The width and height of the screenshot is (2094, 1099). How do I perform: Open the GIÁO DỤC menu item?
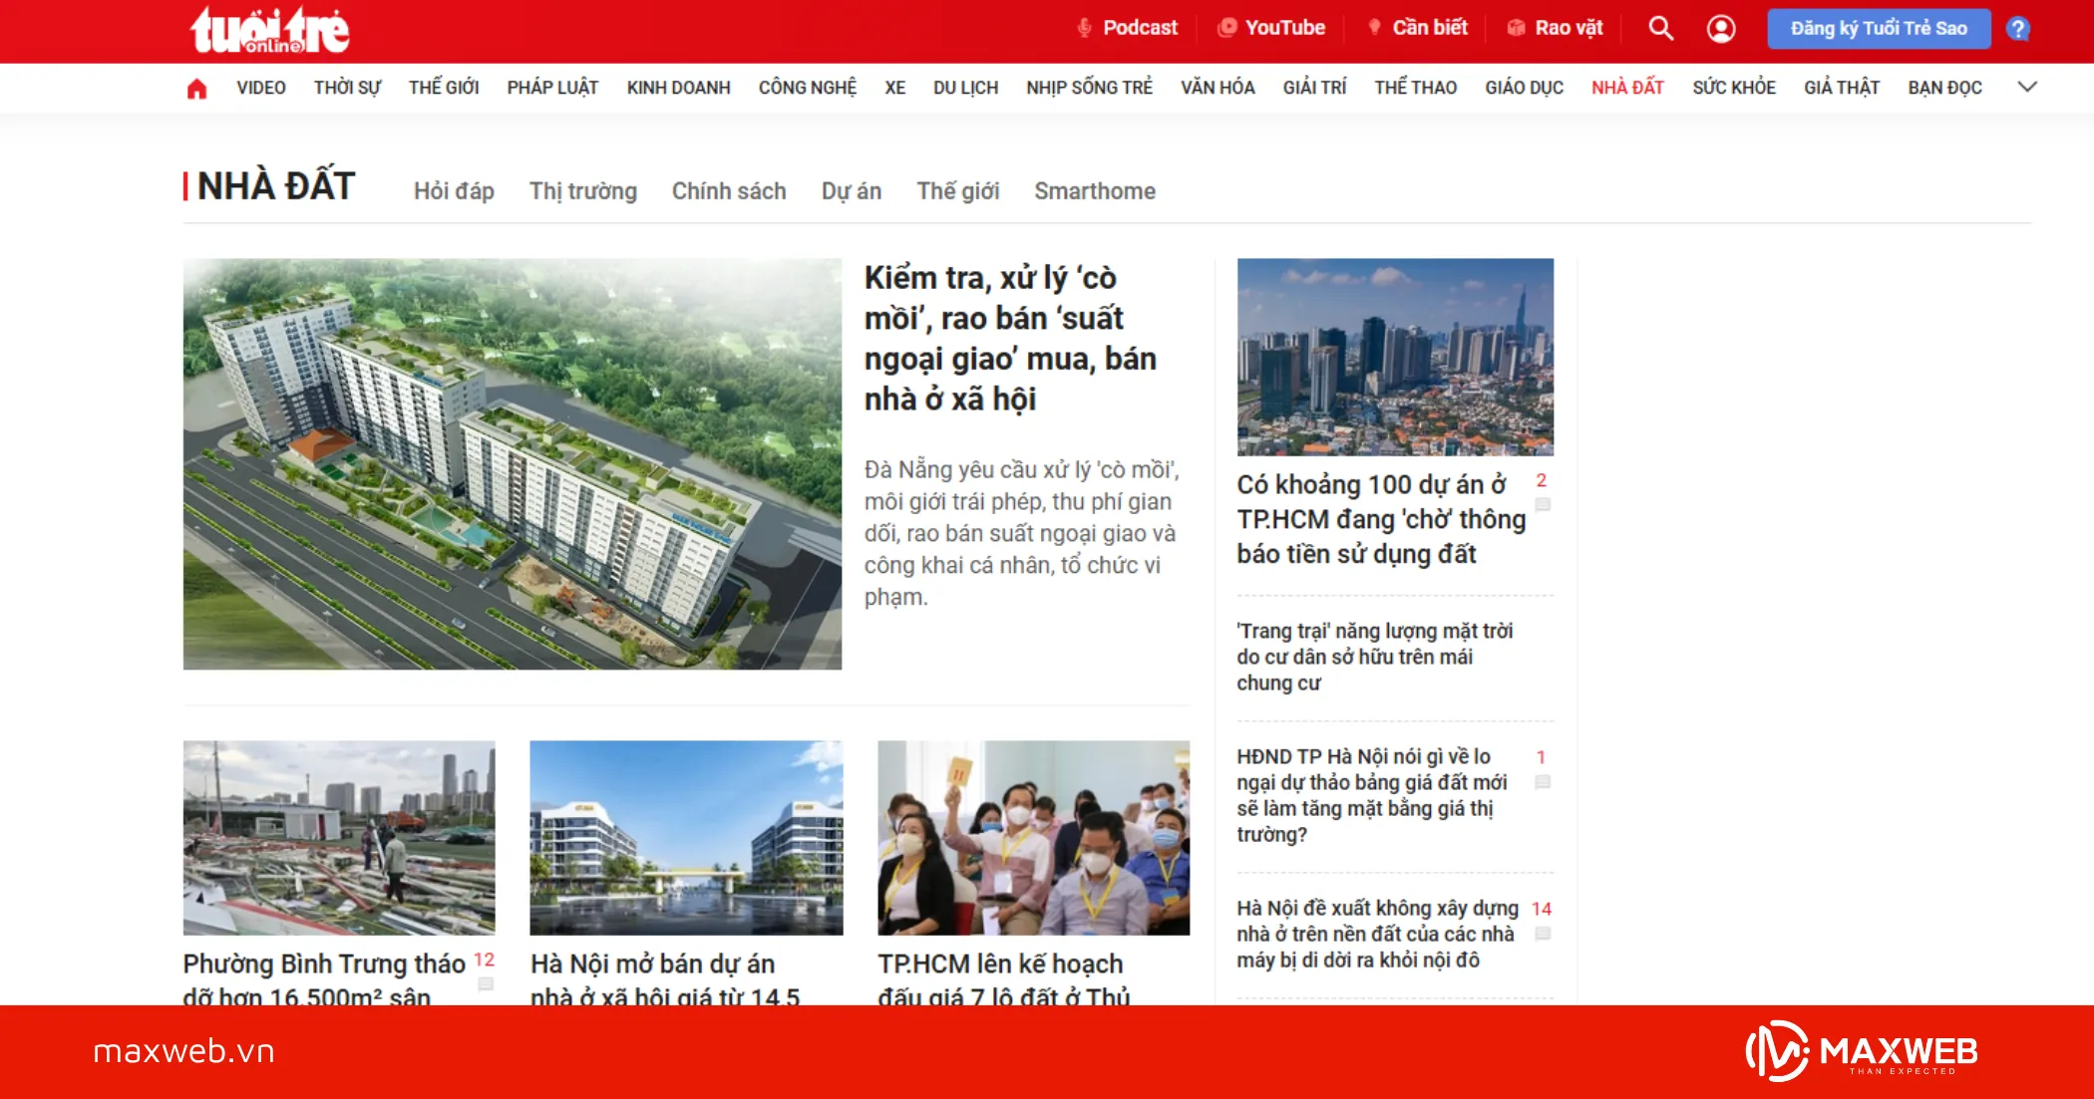point(1525,88)
